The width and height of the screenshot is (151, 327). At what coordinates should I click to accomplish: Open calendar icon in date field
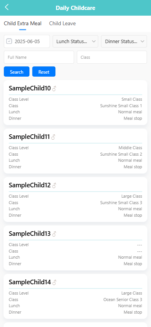[x=9, y=41]
